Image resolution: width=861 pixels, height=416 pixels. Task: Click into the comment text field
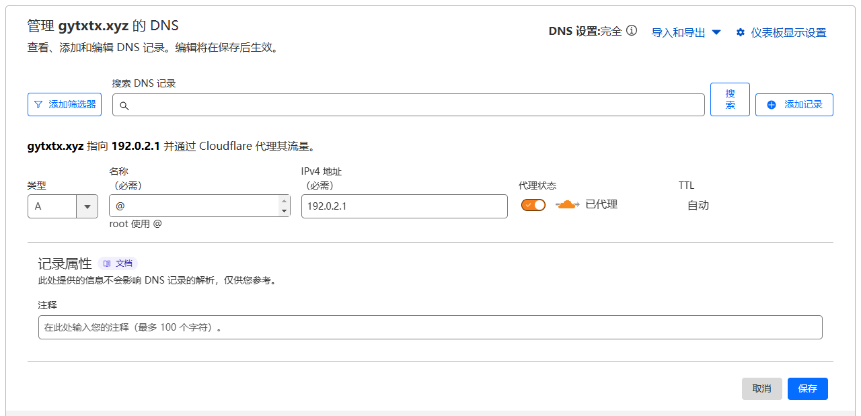[430, 327]
